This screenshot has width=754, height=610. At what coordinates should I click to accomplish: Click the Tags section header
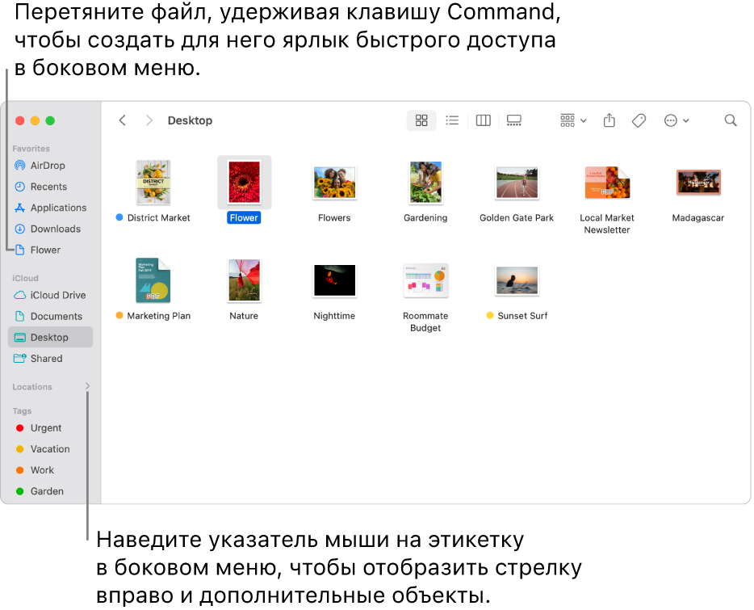[22, 410]
